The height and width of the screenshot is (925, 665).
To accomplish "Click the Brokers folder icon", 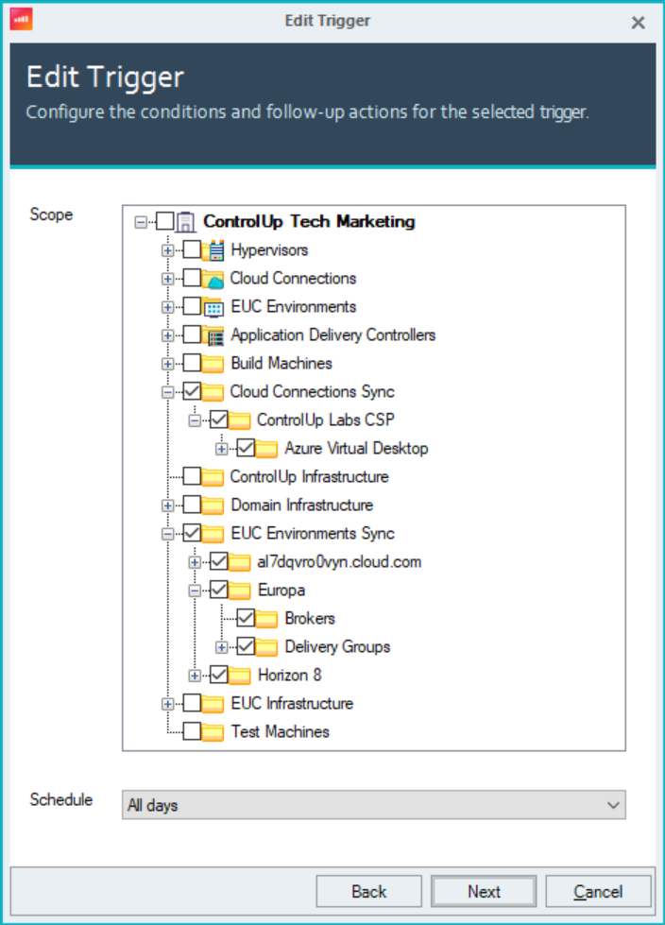I will pyautogui.click(x=267, y=618).
